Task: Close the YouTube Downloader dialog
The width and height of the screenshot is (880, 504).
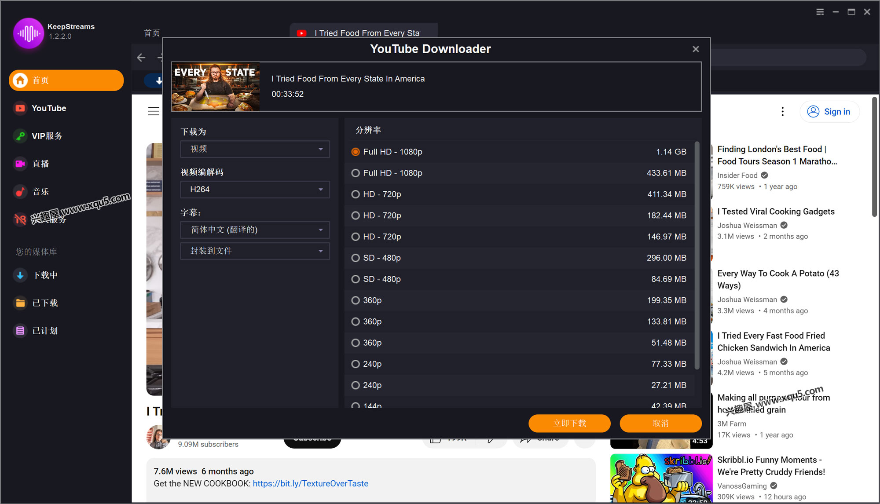Action: coord(696,49)
